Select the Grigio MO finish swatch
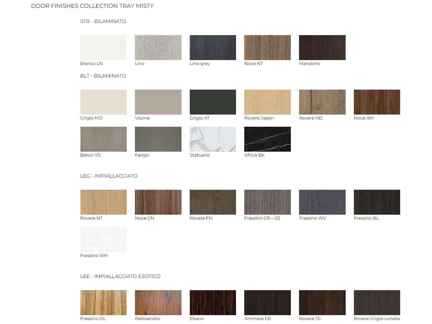The height and width of the screenshot is (324, 432). pyautogui.click(x=103, y=102)
